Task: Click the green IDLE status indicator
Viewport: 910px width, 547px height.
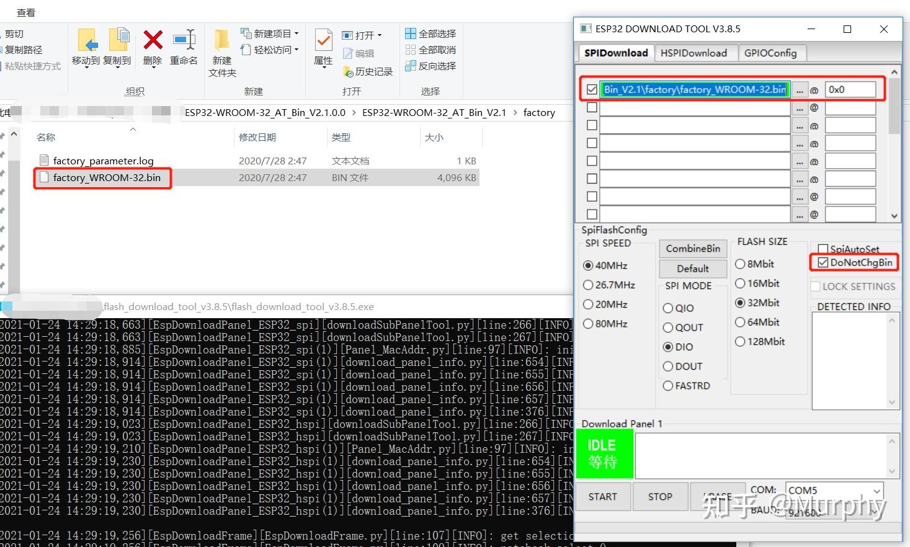Action: click(605, 454)
